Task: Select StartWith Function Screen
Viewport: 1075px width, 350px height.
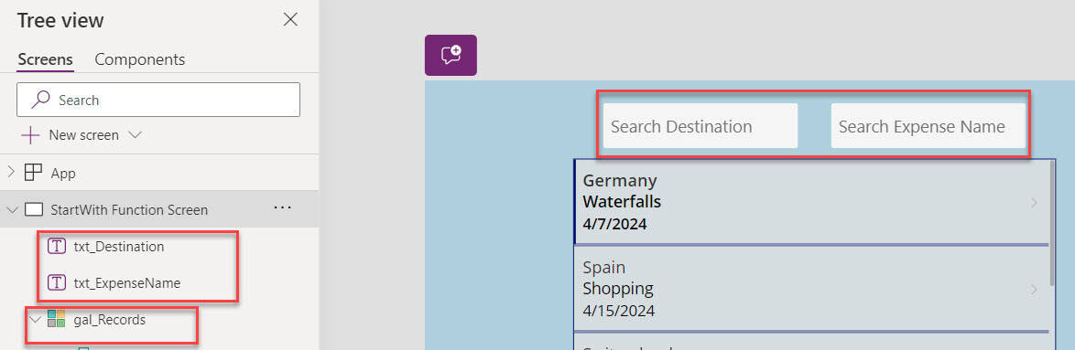Action: click(x=129, y=210)
